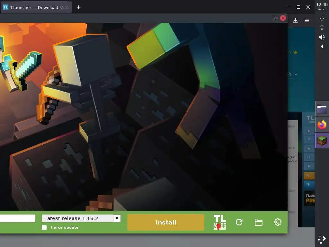Close the TLauncher browser tab
This screenshot has height=247, width=329.
[x=67, y=7]
